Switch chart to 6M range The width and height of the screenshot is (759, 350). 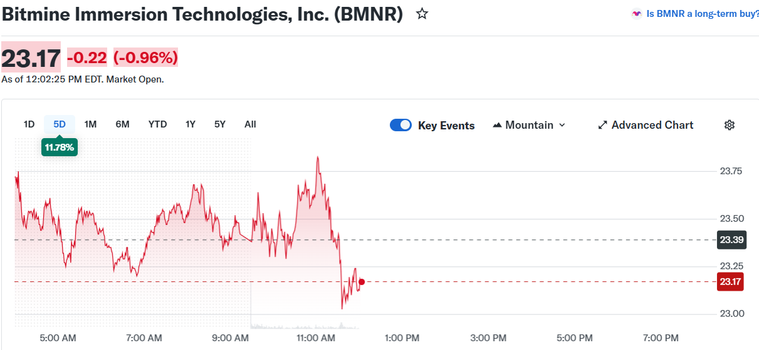click(122, 124)
